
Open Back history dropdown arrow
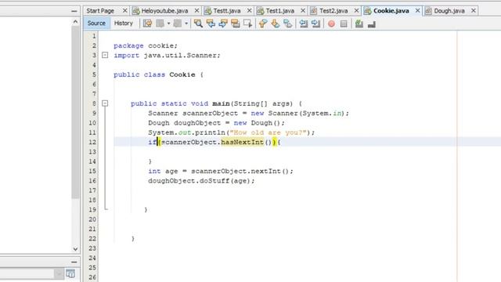coord(169,23)
